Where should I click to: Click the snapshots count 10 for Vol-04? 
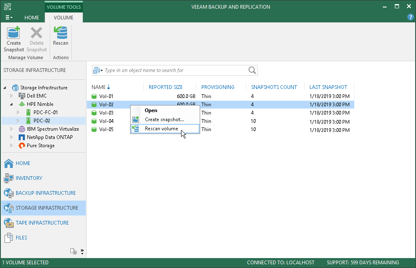point(253,121)
